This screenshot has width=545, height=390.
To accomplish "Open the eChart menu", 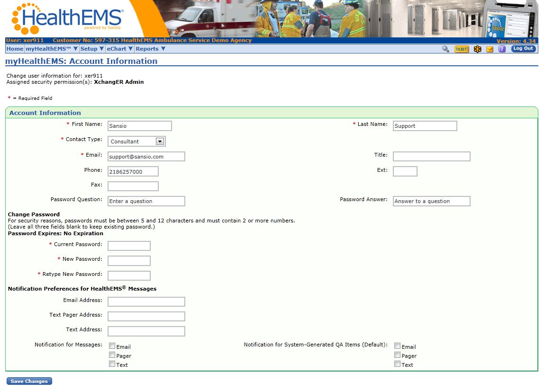I will coord(119,49).
